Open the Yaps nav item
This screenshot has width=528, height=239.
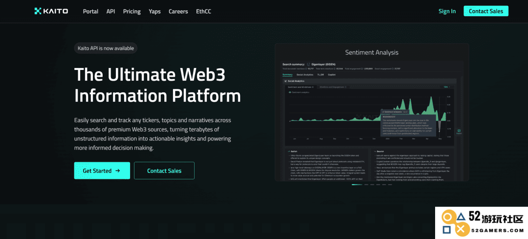point(154,11)
